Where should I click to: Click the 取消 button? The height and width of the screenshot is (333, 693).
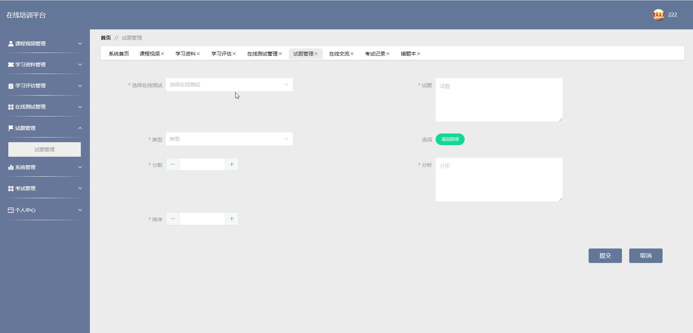pyautogui.click(x=646, y=256)
